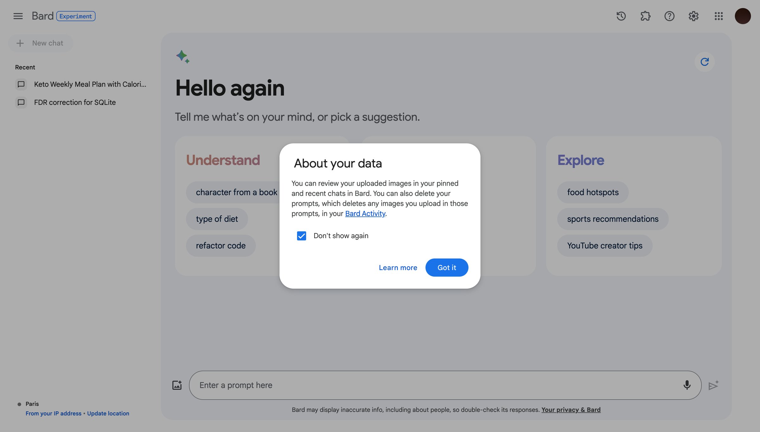Open the help question mark icon
Viewport: 760px width, 432px height.
[669, 16]
